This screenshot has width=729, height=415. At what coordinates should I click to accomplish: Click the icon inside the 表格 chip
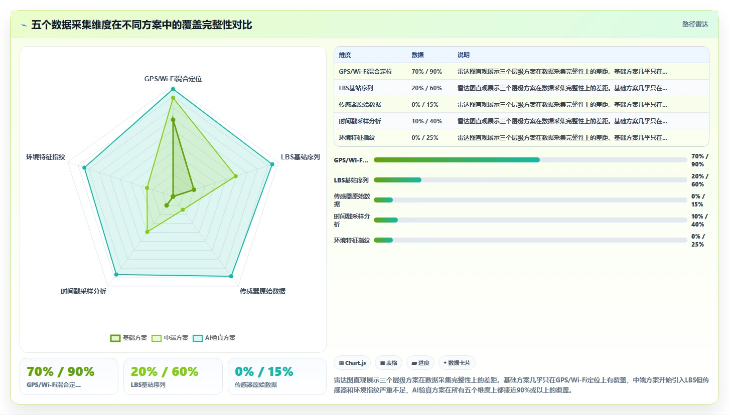click(x=383, y=363)
